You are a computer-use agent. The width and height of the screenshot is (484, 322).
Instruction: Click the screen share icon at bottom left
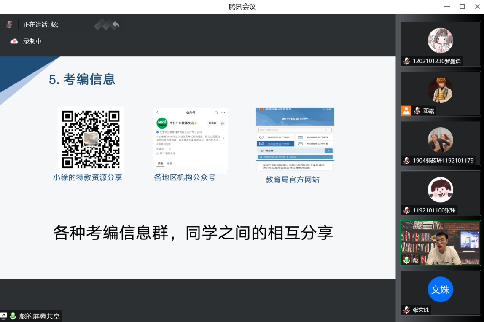tap(4, 316)
